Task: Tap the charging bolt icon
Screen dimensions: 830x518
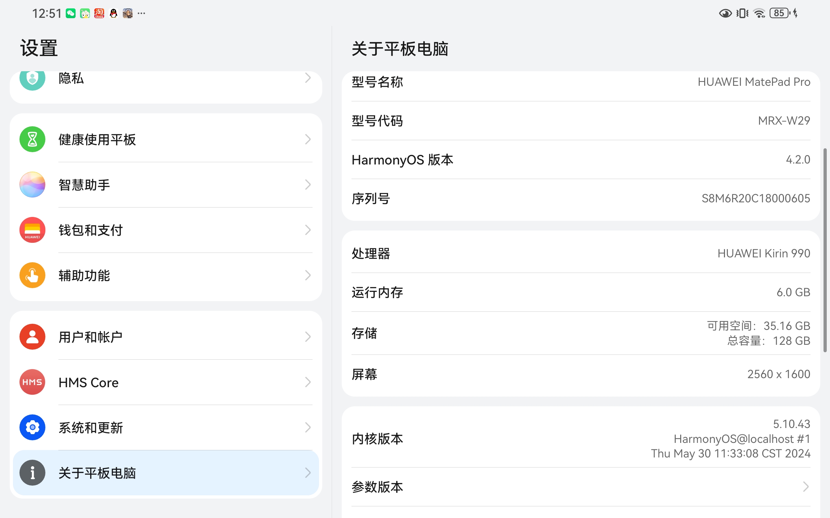Action: point(795,13)
